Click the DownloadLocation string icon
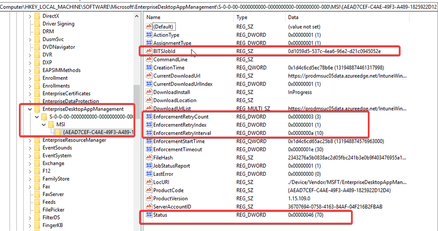This screenshot has height=231, width=438. tap(149, 100)
